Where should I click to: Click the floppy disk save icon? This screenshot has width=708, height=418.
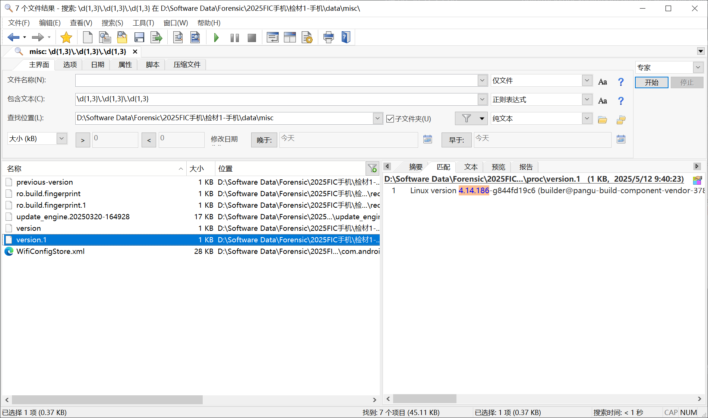tap(139, 38)
